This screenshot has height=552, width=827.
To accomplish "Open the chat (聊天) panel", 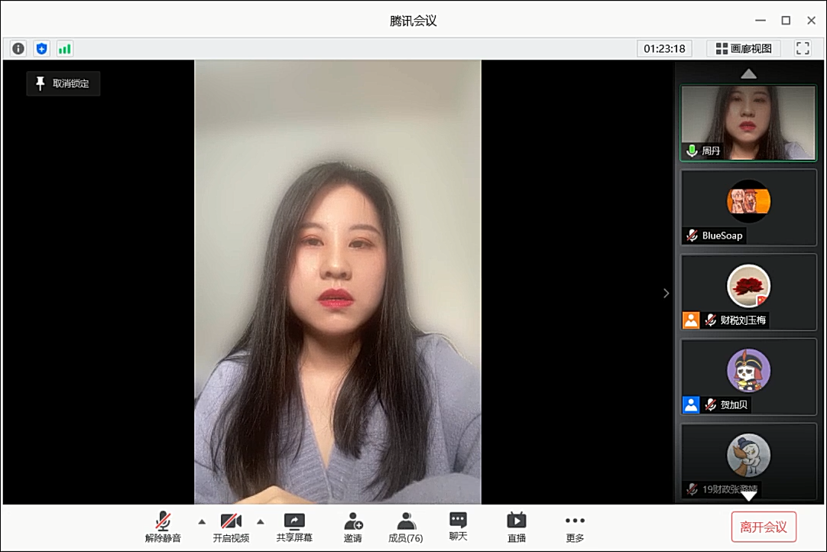I will click(x=458, y=528).
